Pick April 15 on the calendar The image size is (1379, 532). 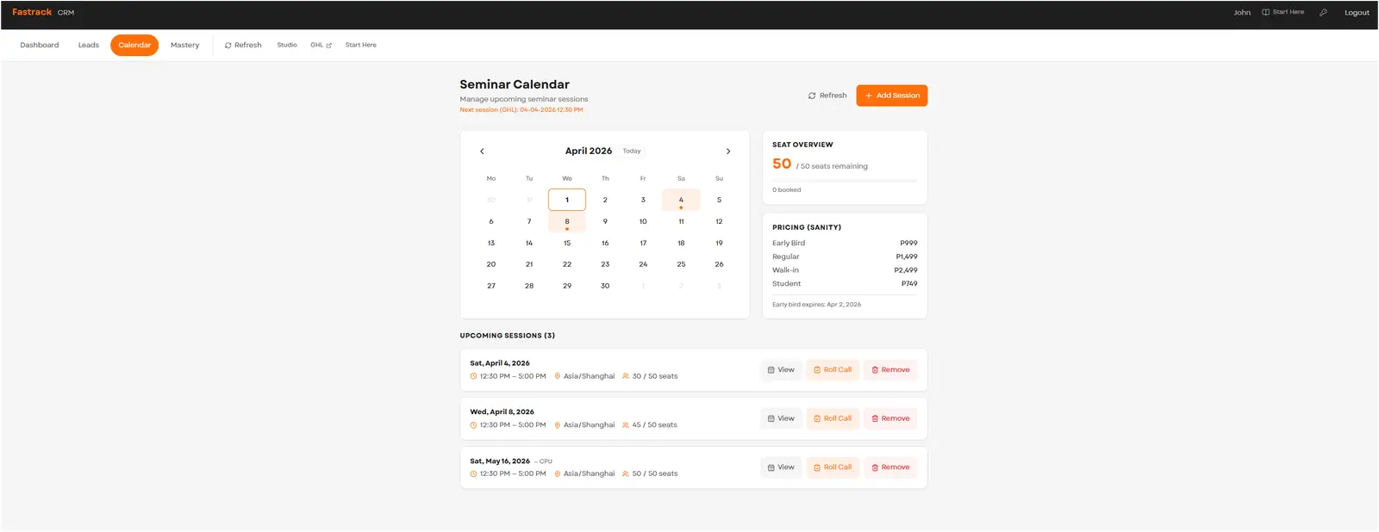click(567, 243)
